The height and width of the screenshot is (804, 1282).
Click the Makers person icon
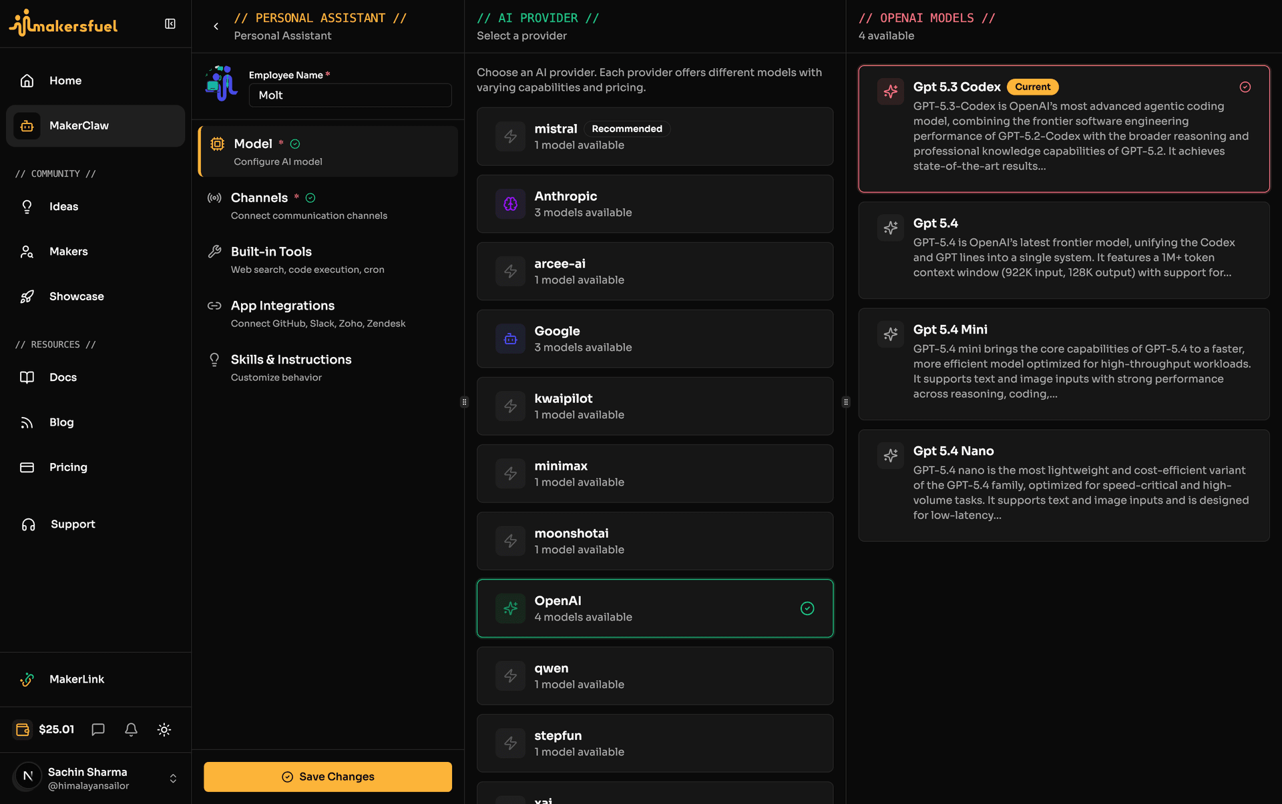[x=27, y=252]
